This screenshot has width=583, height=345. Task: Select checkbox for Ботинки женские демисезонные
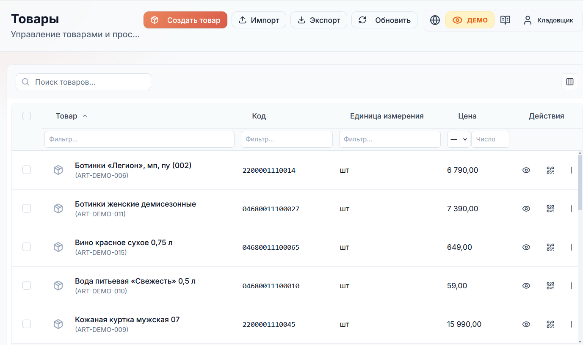tap(27, 208)
